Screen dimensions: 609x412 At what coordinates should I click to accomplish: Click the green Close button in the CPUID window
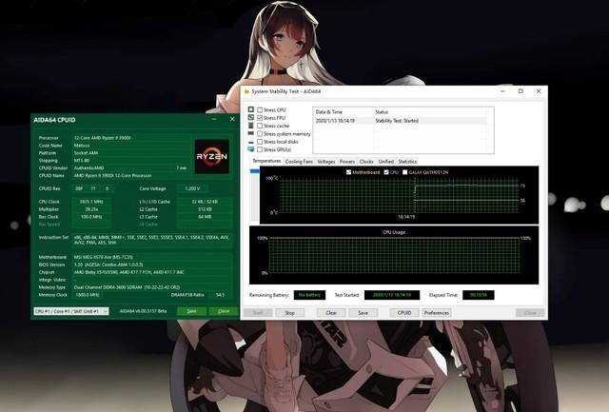[x=223, y=311]
